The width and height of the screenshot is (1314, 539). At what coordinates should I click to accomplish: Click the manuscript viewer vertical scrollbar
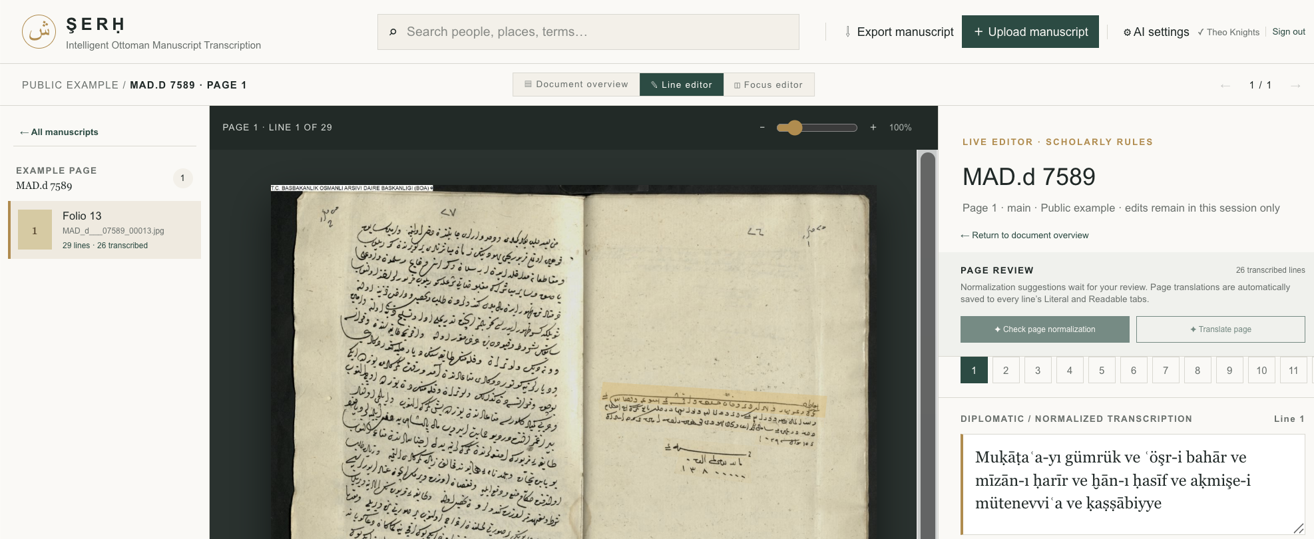coord(927,345)
